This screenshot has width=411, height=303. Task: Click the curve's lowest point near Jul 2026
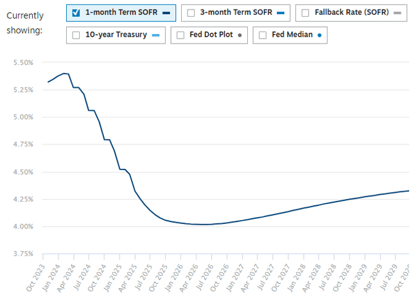click(x=204, y=224)
